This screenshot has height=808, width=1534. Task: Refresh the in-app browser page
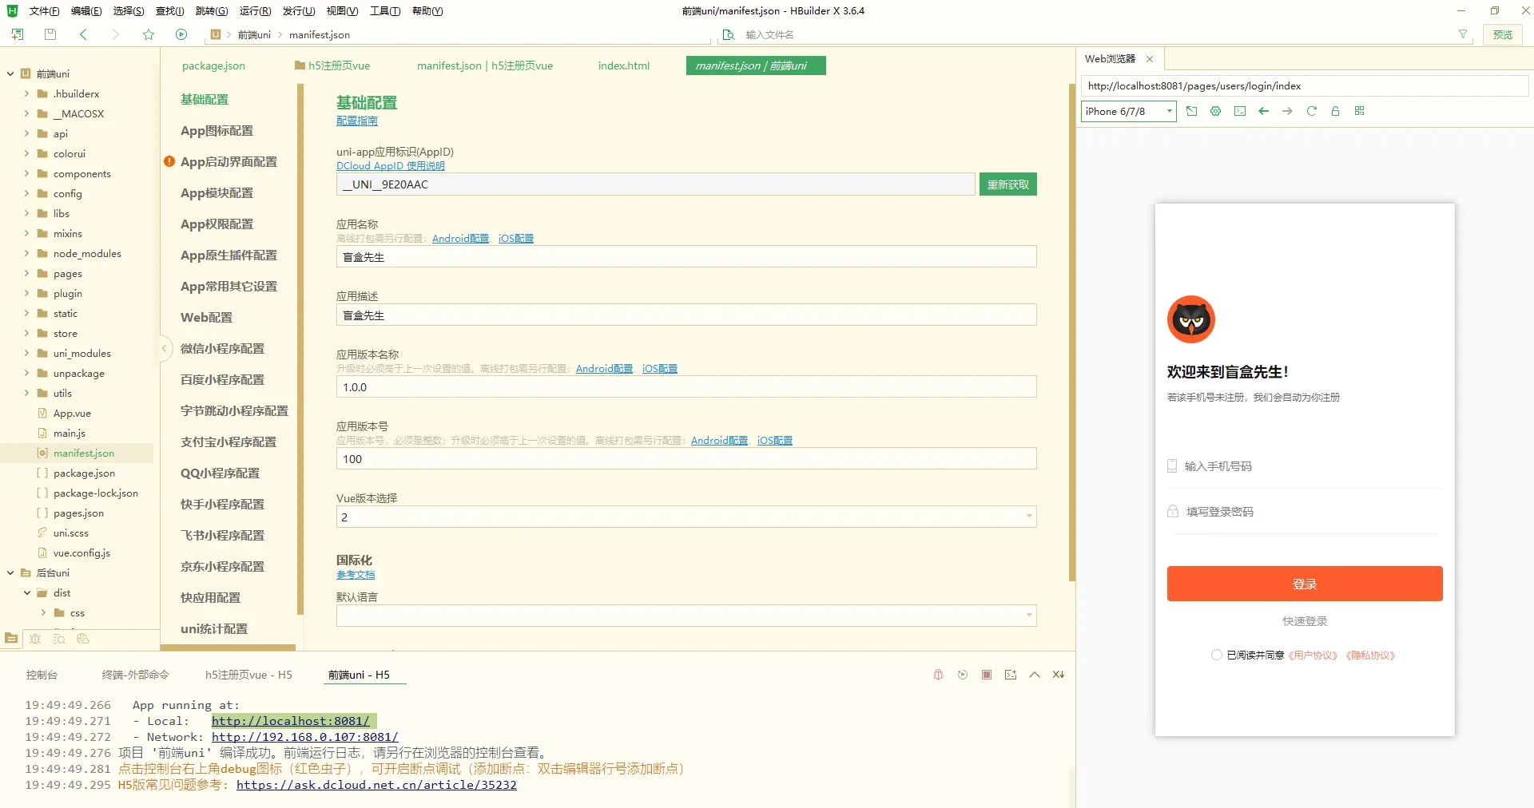[x=1311, y=111]
